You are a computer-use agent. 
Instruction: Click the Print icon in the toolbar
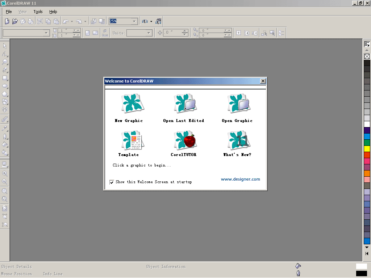click(x=31, y=21)
